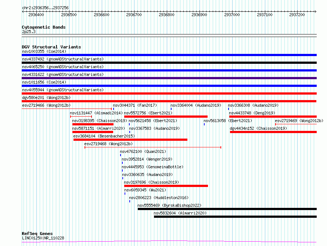Image resolution: width=327 pixels, height=246 pixels.
Task: Click nsv6059345 (Wu2021) label
Action: pos(145,190)
